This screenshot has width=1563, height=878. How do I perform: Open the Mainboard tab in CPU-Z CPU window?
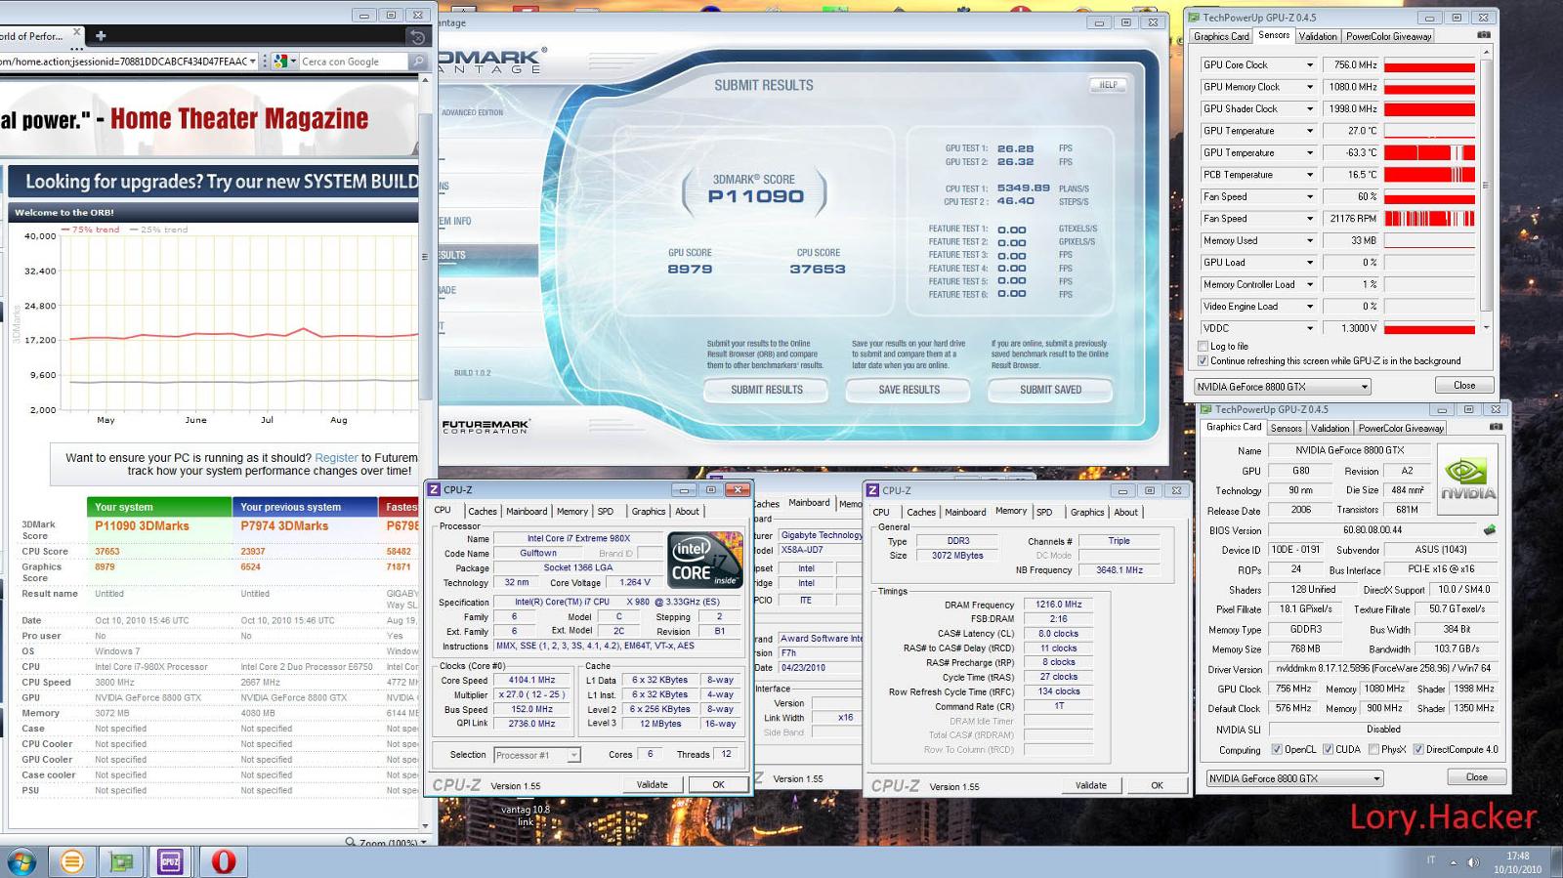[x=527, y=511]
